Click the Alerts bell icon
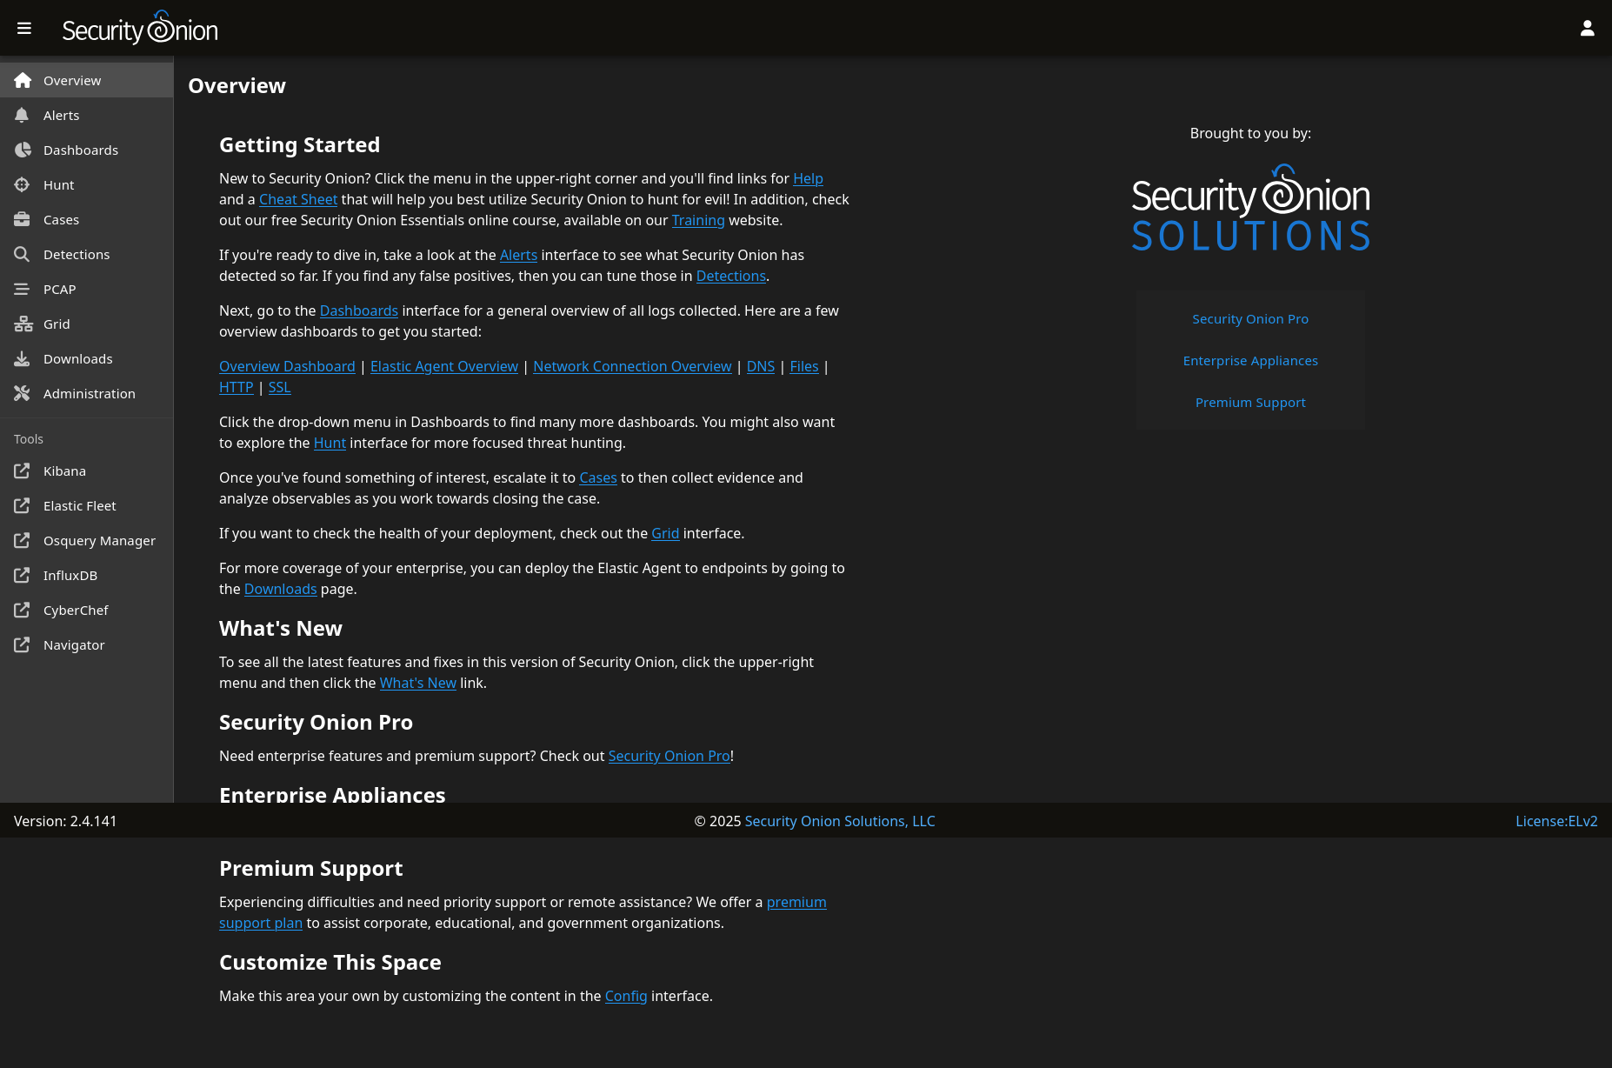Image resolution: width=1612 pixels, height=1068 pixels. (23, 115)
